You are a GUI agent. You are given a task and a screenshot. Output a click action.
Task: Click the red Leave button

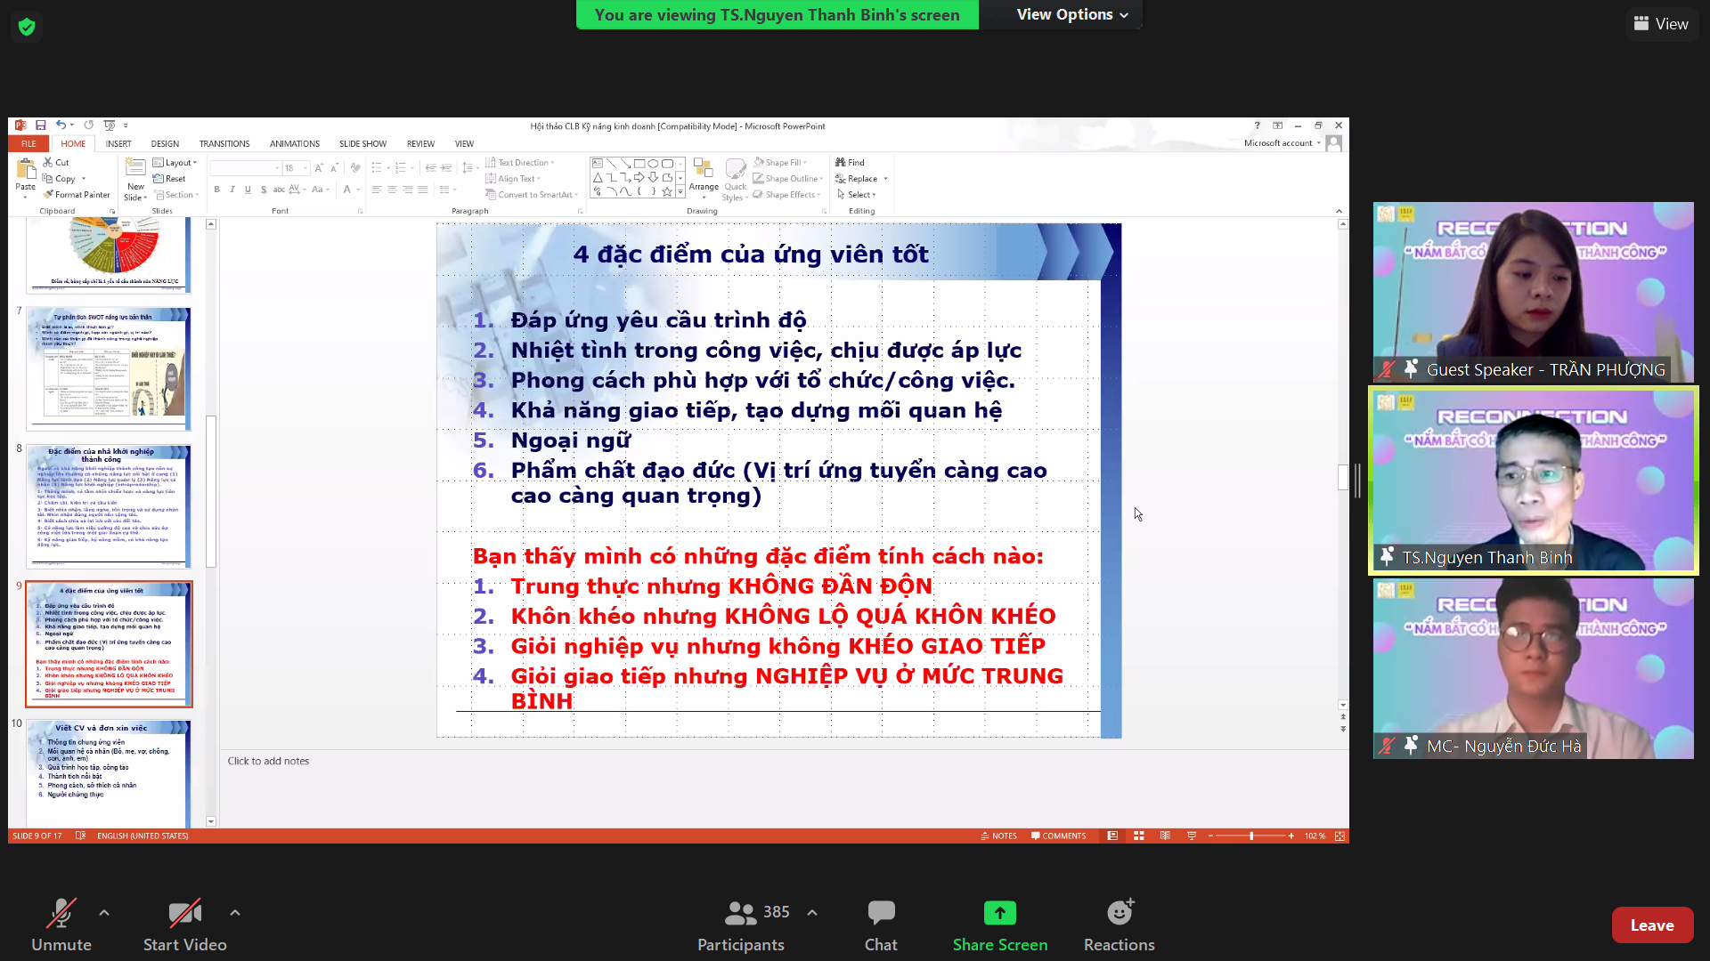(1652, 925)
